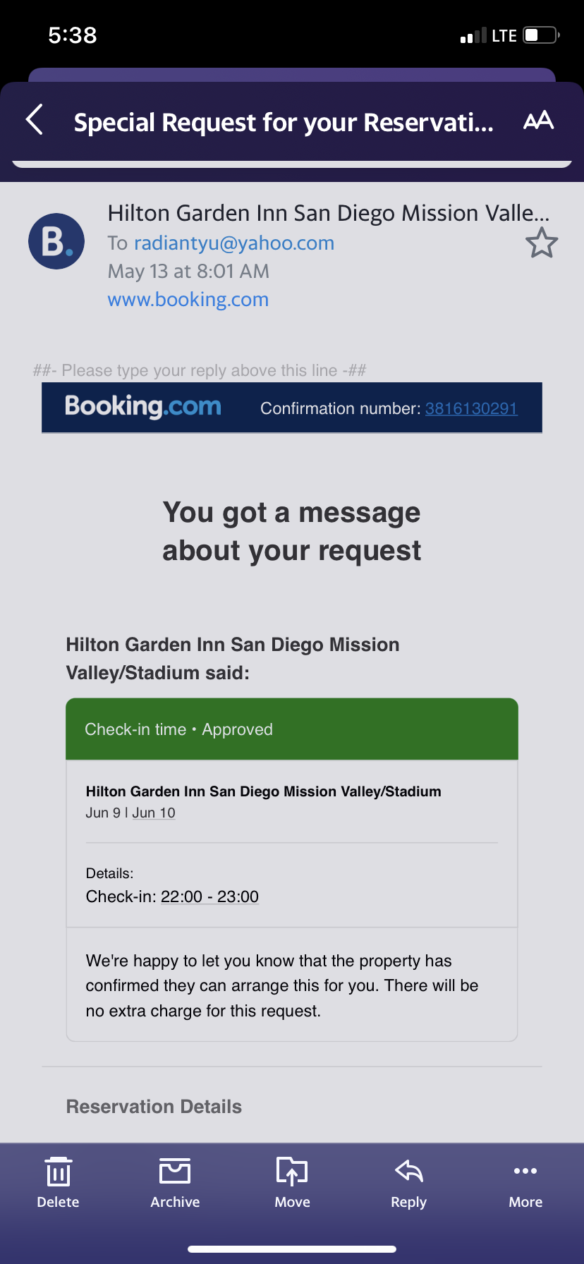Viewport: 584px width, 1264px height.
Task: Star this email as favorite
Action: (541, 243)
